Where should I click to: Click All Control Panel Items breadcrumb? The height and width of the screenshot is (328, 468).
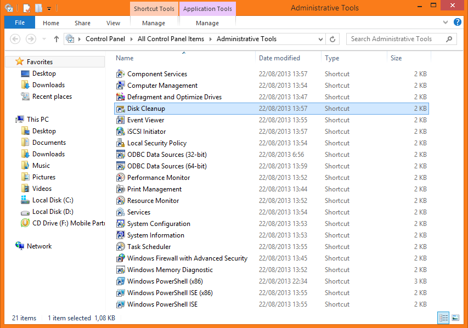tap(171, 39)
